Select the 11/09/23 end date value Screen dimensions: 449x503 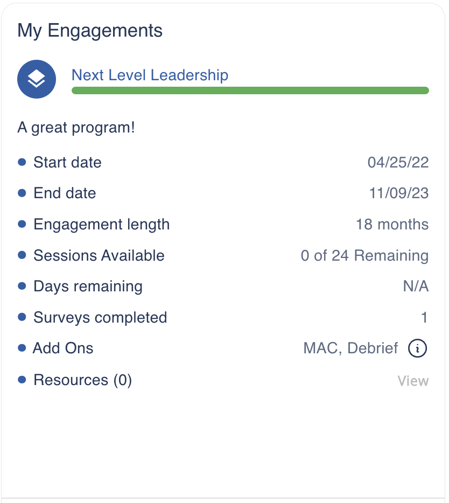tap(399, 193)
